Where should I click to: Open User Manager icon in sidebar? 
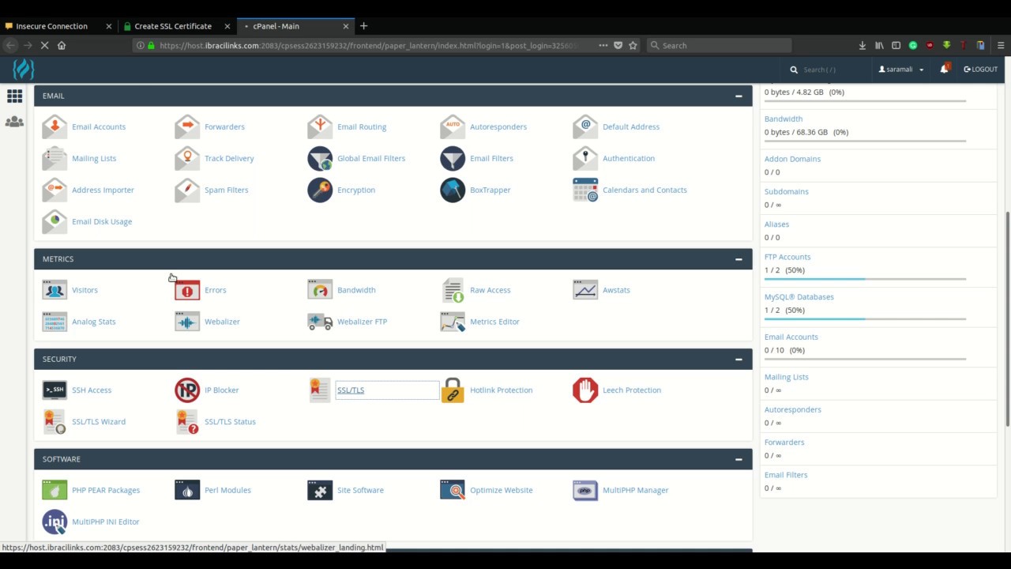[x=14, y=122]
